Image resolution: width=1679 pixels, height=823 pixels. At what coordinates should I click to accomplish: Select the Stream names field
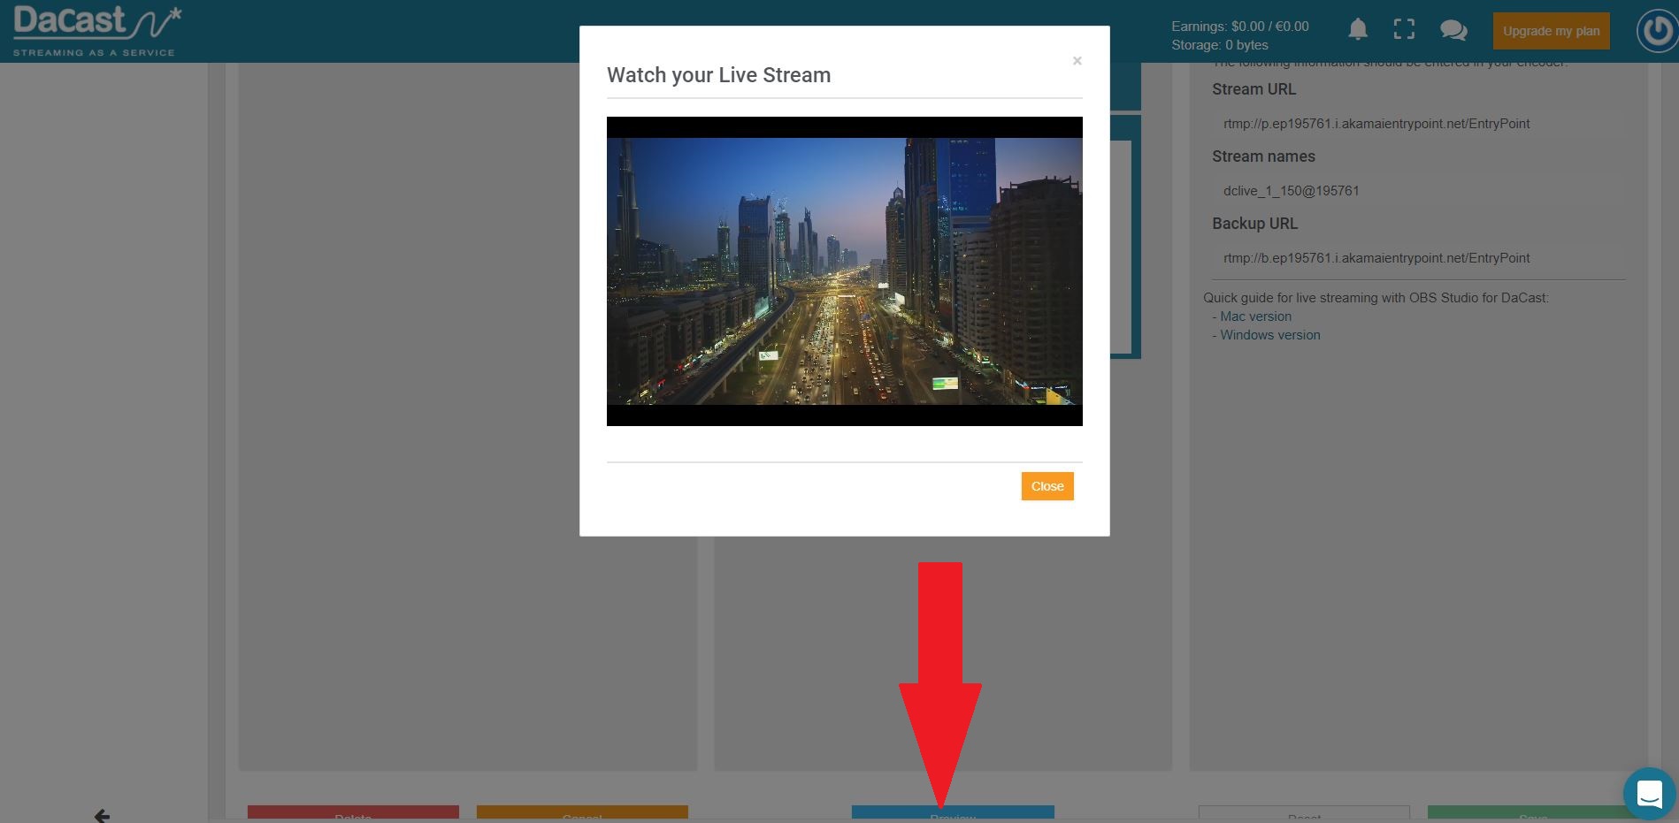[x=1418, y=191]
